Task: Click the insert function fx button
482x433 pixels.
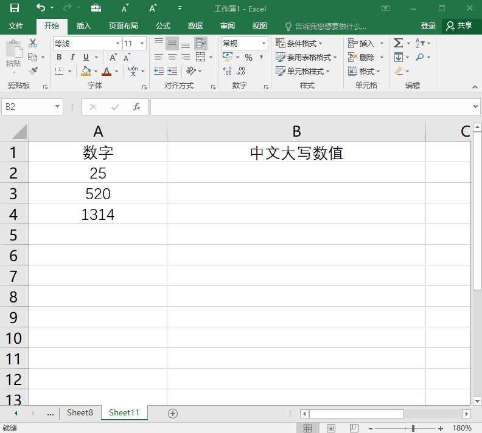Action: [x=137, y=107]
